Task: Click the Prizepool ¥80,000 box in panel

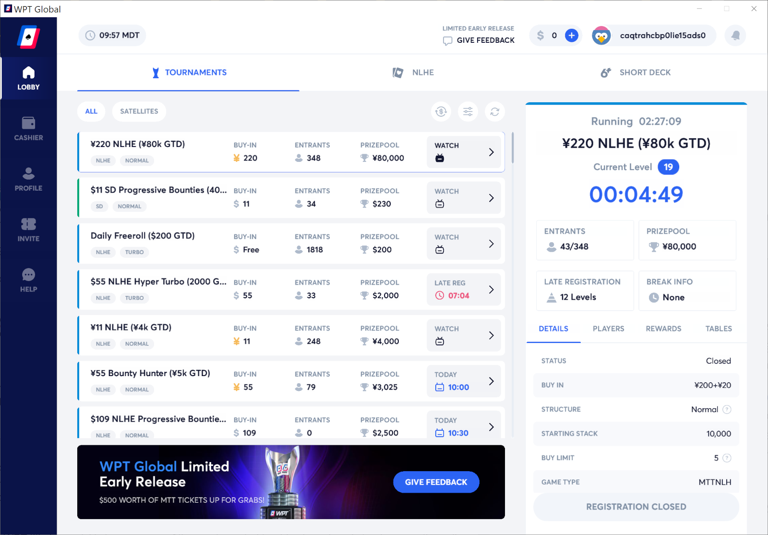Action: [x=687, y=240]
